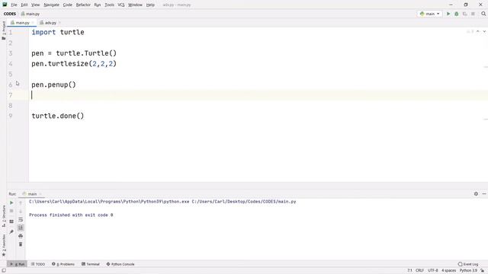Change 4 spaces indent setting

click(x=448, y=271)
